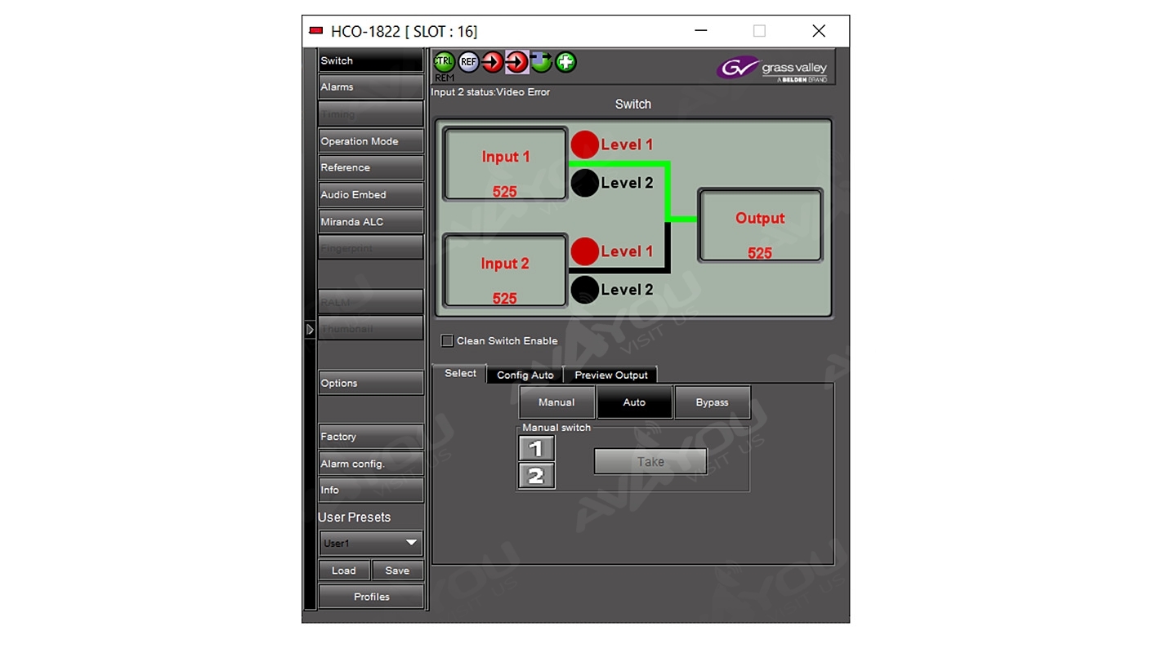
Task: Activate Bypass mode
Action: tap(712, 402)
